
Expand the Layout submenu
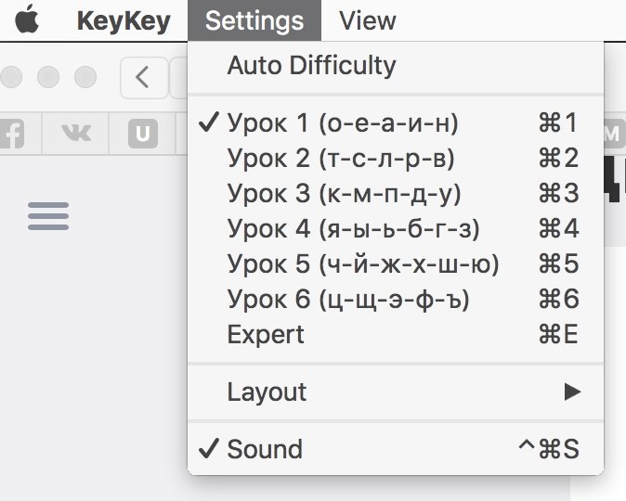pyautogui.click(x=267, y=392)
